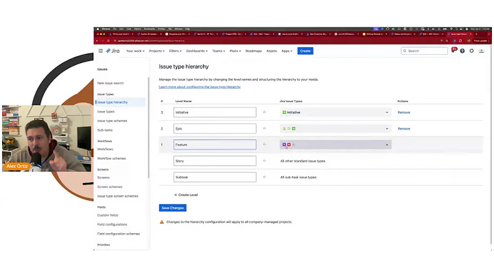
Task: Open Sub-tasks in sidebar
Action: click(105, 130)
